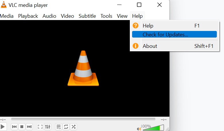
Task: Click the VLC cone in video area
Action: pyautogui.click(x=83, y=68)
